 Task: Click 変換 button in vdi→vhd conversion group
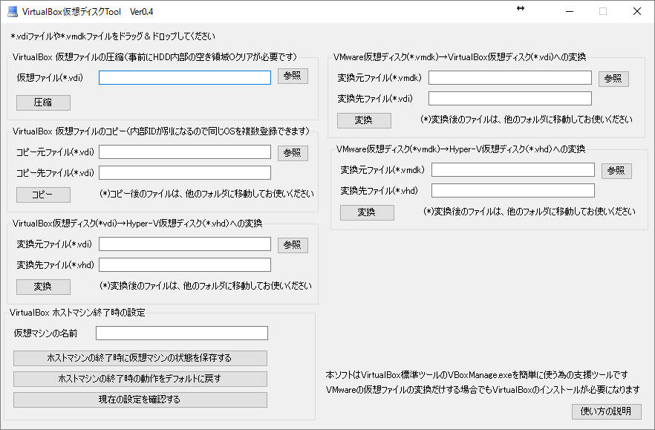pyautogui.click(x=43, y=287)
